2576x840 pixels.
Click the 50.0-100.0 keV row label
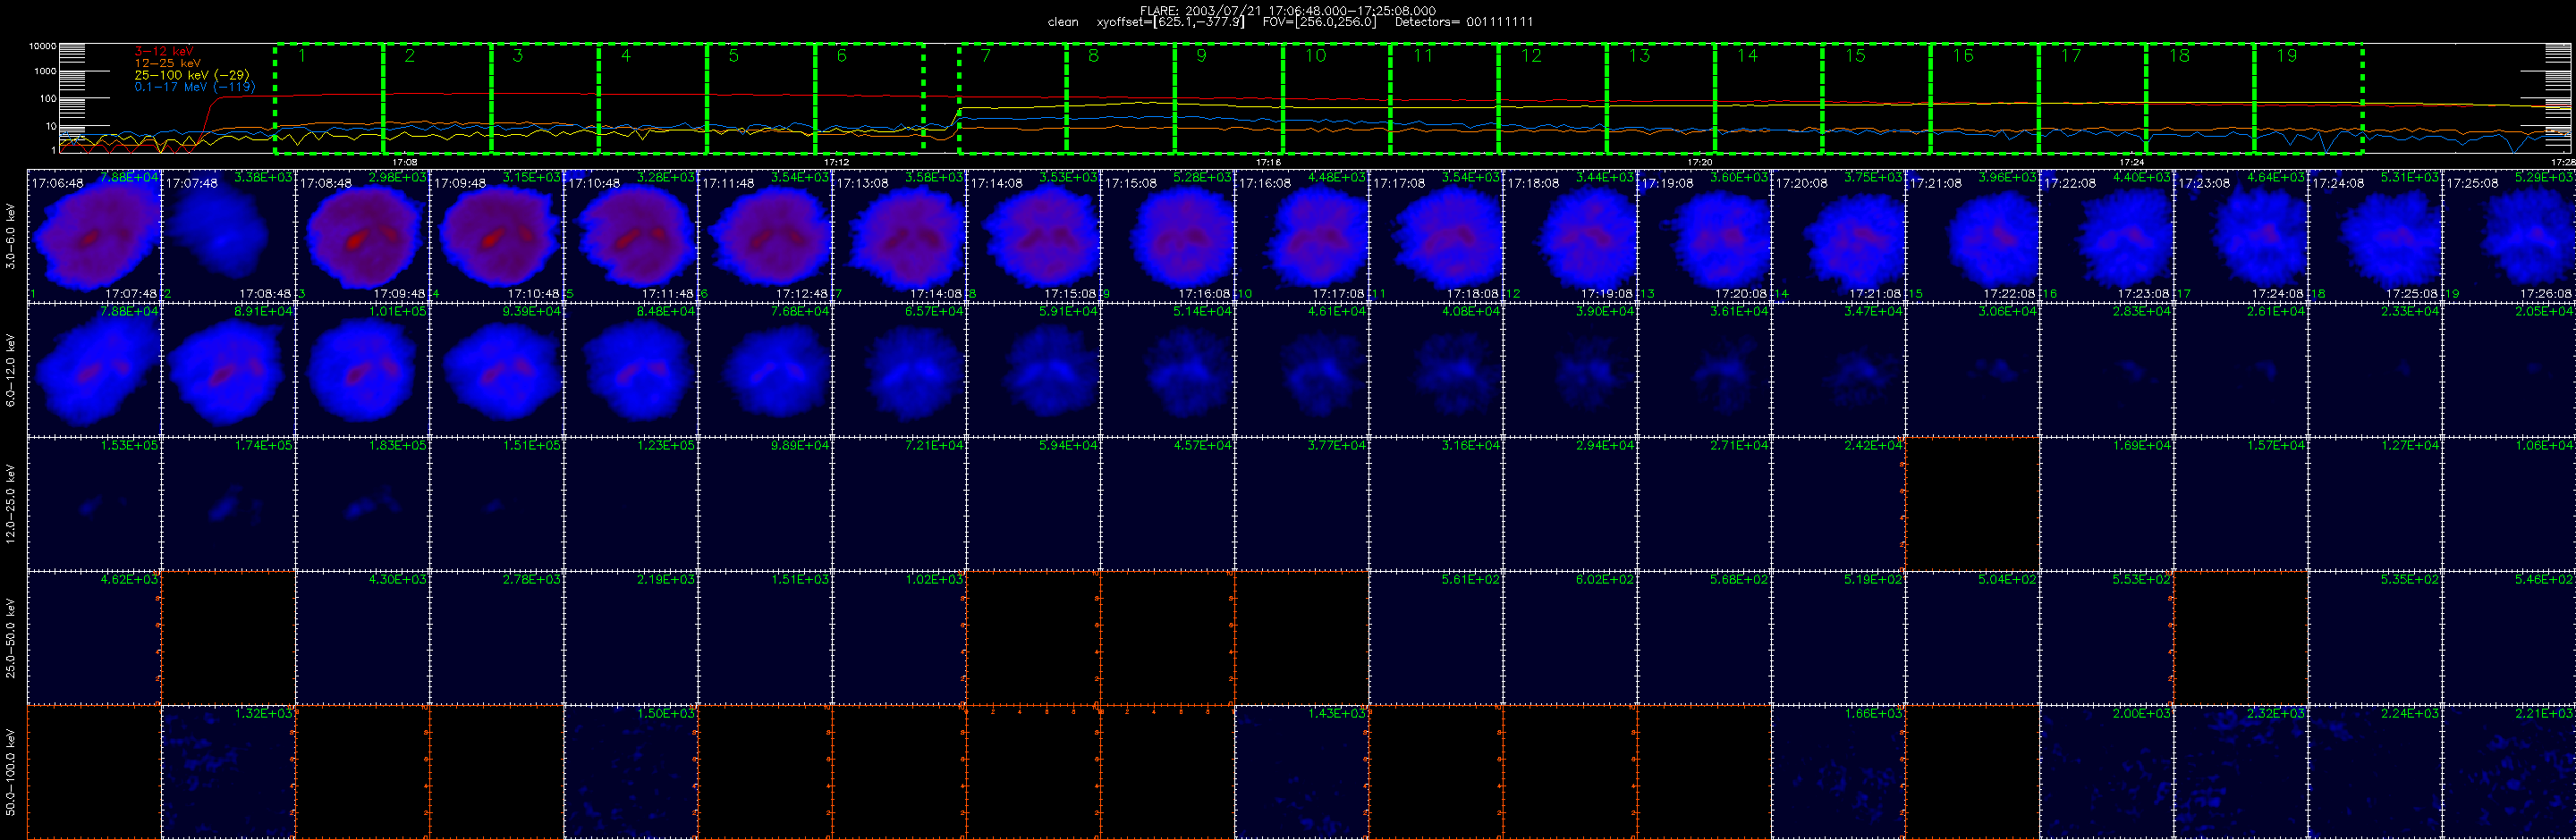11,771
